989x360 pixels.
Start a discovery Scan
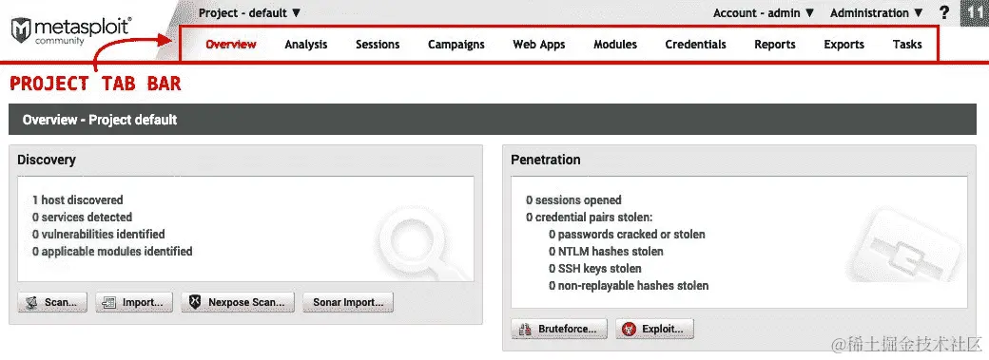(x=52, y=302)
